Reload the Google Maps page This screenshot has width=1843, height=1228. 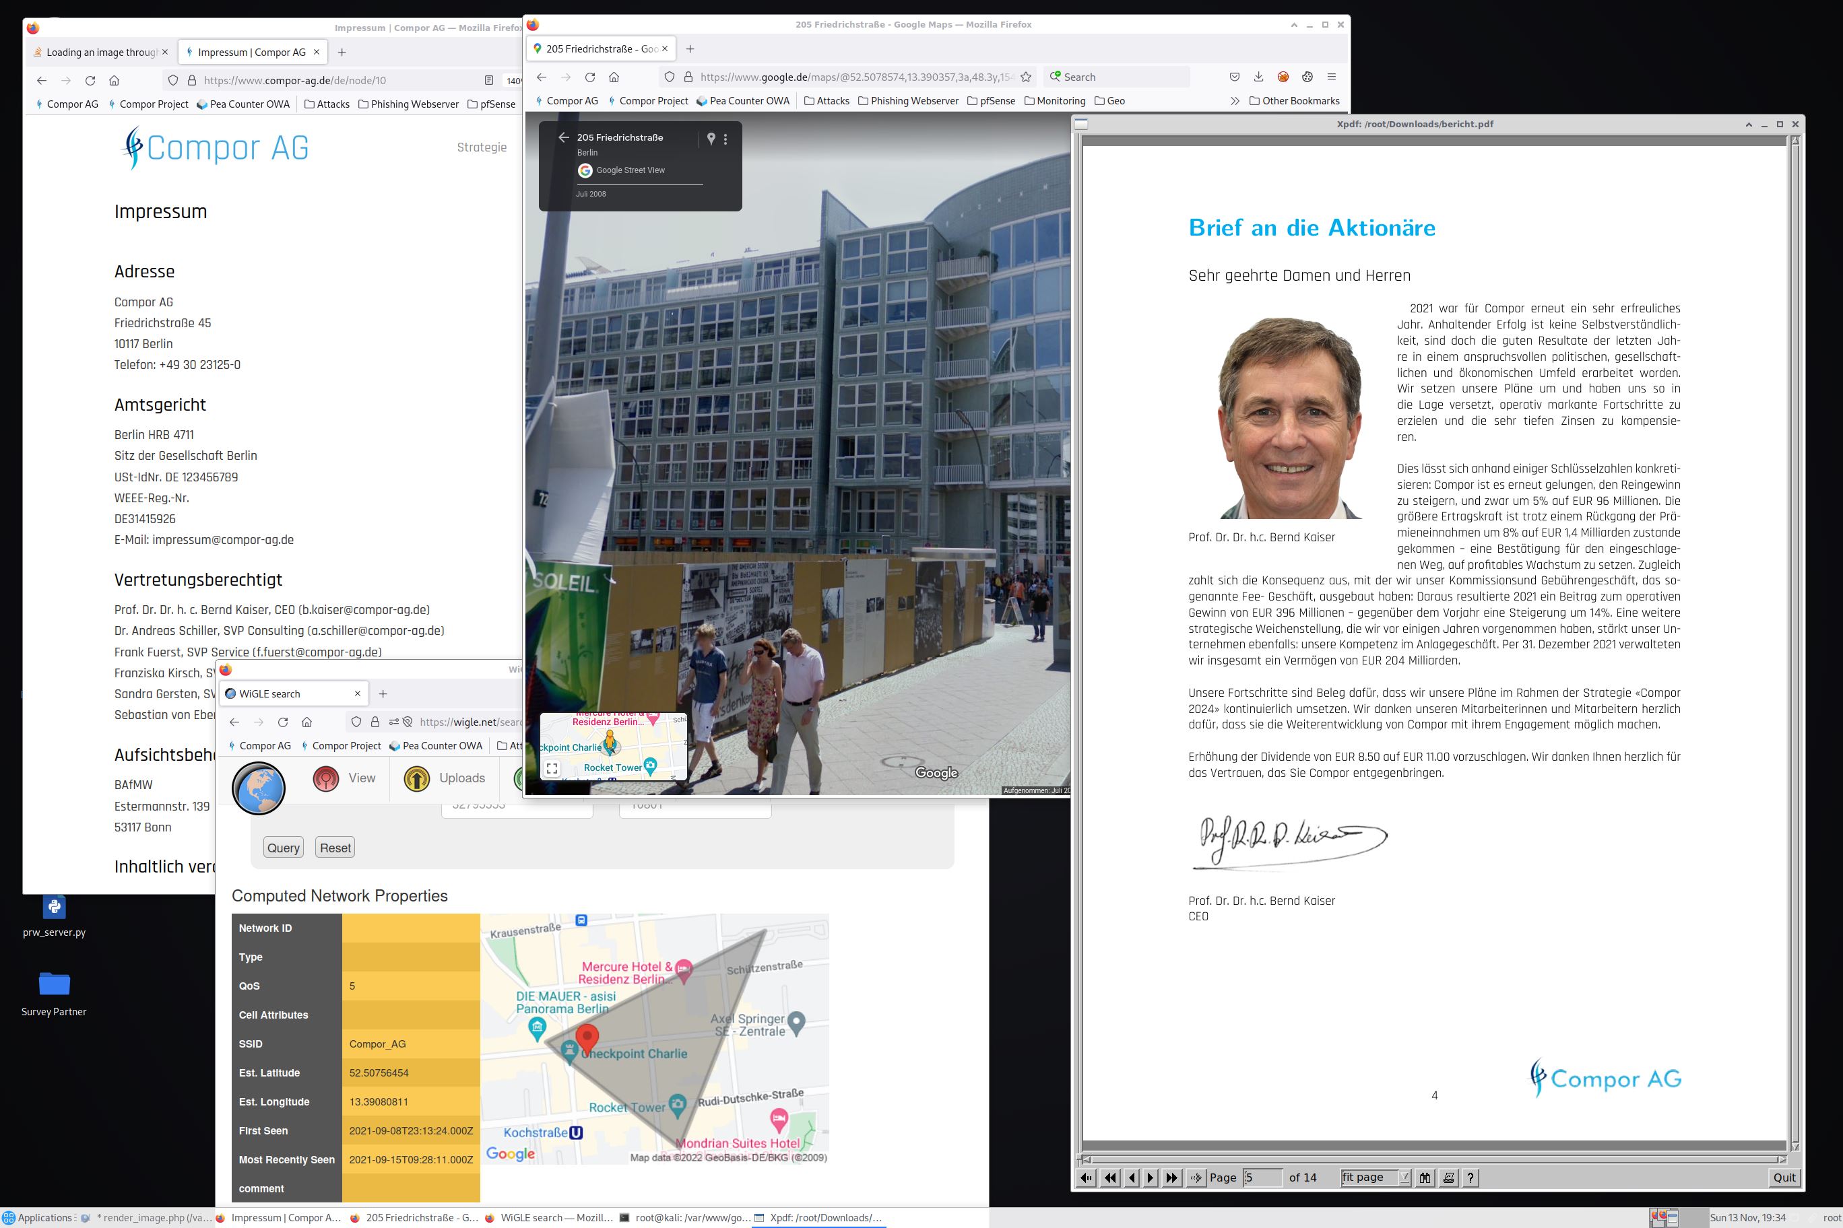[590, 77]
